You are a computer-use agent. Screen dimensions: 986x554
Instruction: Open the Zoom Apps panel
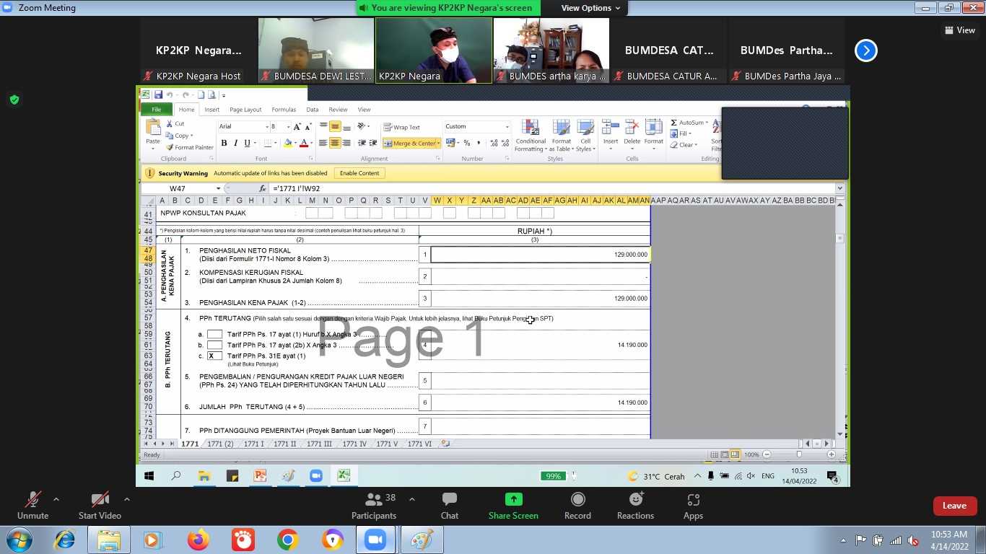693,499
